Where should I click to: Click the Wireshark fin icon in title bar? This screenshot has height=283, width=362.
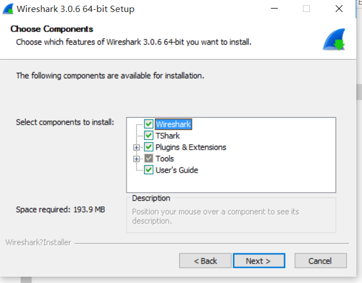click(x=8, y=9)
